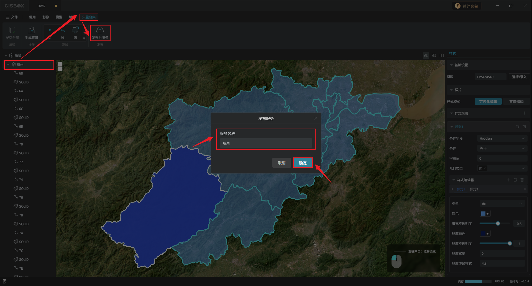The image size is (532, 286).
Task: Add a new rule in 样式规则 header
Action: pyautogui.click(x=524, y=113)
